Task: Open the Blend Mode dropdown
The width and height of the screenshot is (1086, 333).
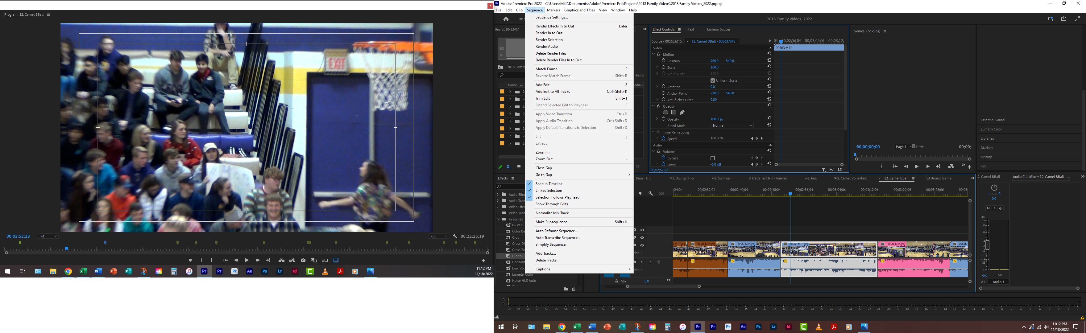Action: tap(732, 125)
